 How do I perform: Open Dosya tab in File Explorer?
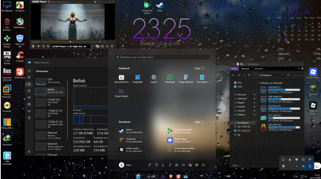234,69
